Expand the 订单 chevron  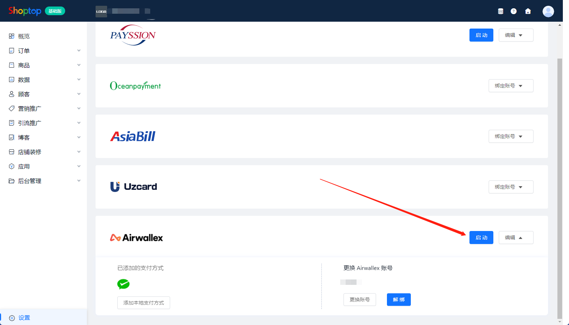click(79, 51)
